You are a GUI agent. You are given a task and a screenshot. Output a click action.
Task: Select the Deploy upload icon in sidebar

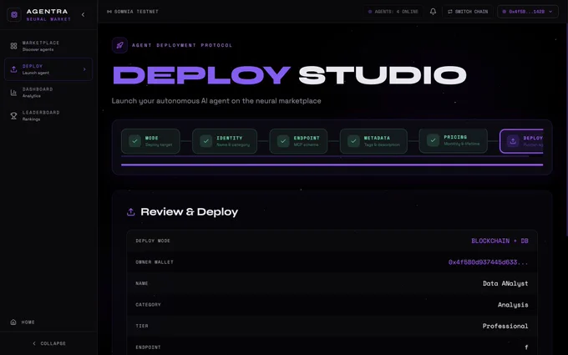click(x=13, y=69)
